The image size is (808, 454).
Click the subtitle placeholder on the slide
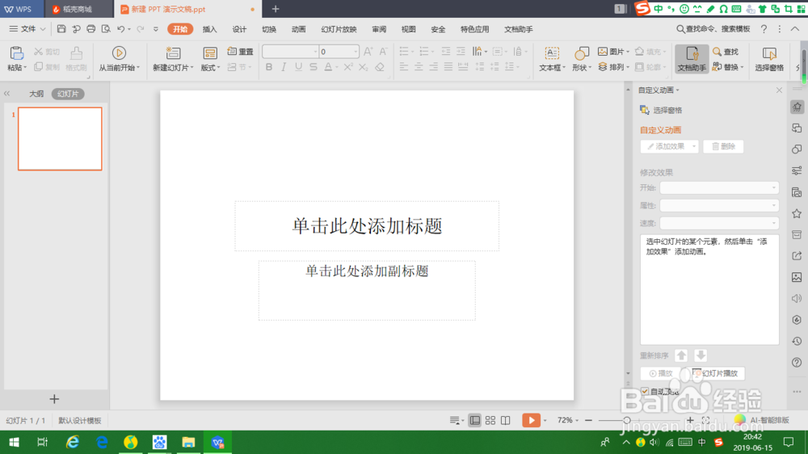pyautogui.click(x=367, y=290)
